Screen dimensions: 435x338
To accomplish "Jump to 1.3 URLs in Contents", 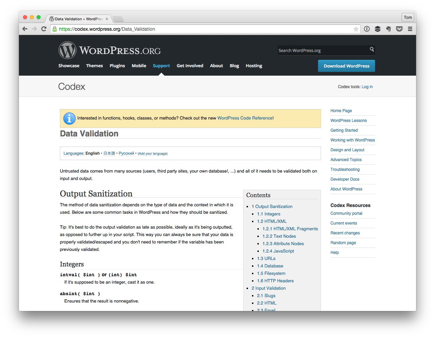I will coord(266,259).
